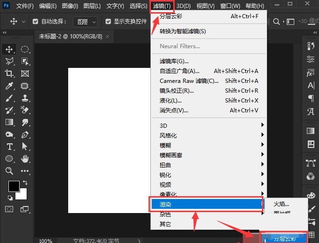Select the Pen tool
319x243 pixels.
tap(25, 134)
